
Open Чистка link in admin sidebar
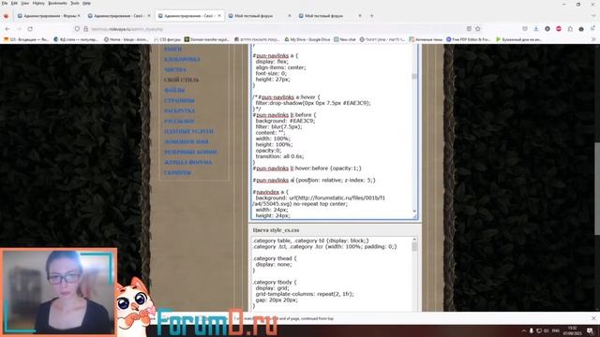pos(175,69)
